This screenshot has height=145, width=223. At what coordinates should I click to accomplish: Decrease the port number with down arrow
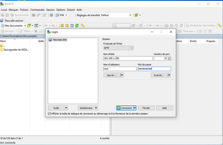coord(169,59)
